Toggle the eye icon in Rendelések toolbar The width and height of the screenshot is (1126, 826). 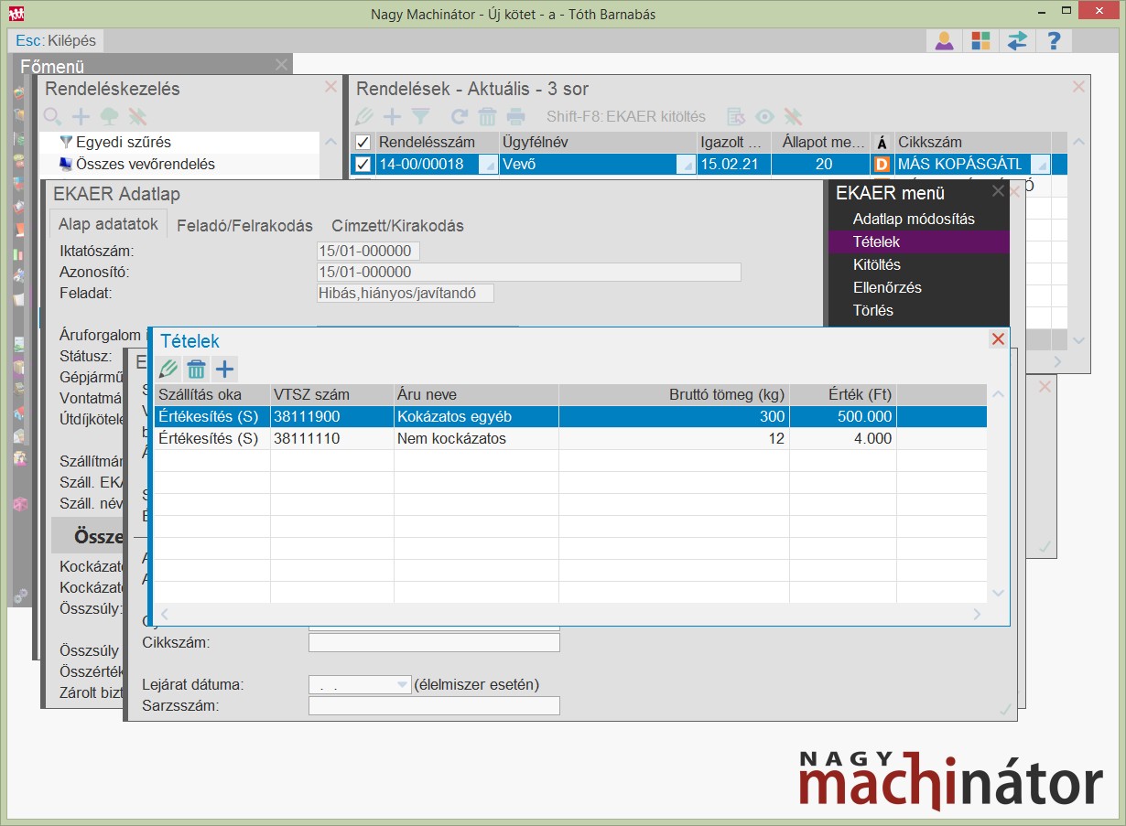point(764,116)
